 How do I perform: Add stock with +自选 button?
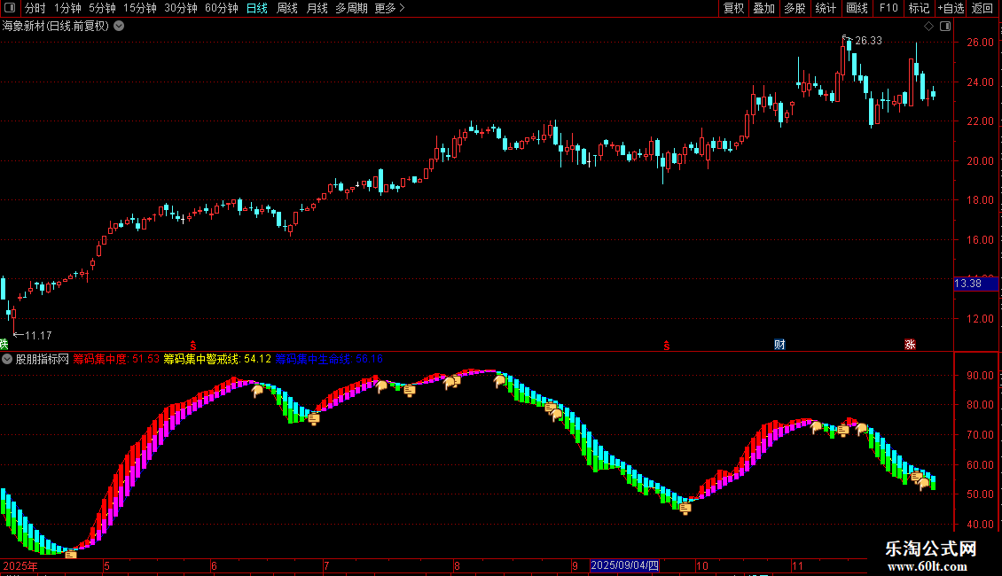pyautogui.click(x=951, y=8)
